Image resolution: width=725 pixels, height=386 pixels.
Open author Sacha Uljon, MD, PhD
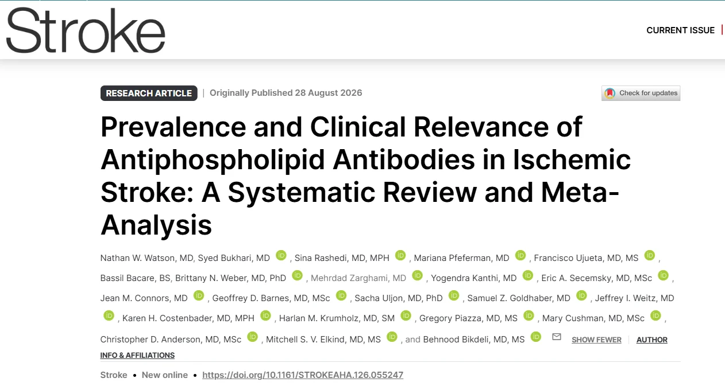399,298
